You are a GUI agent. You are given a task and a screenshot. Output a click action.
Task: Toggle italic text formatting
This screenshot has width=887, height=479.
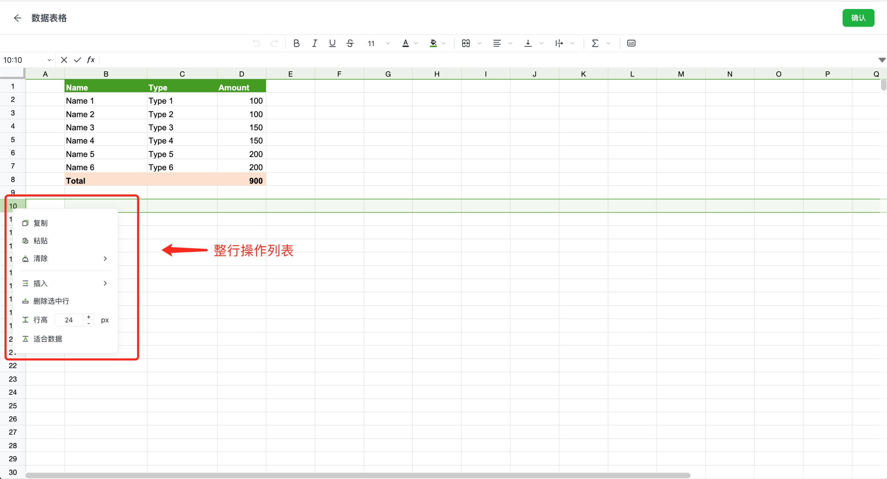[314, 43]
